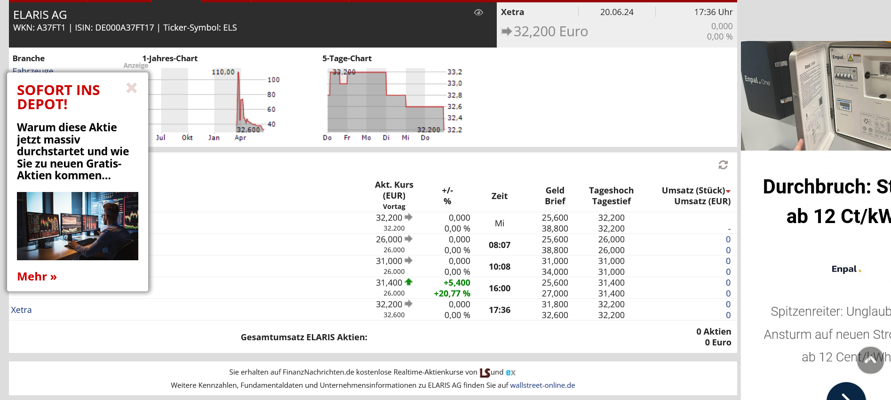Screen dimensions: 891x400
Task: Open the wallstreet-online.de link
Action: [x=542, y=385]
